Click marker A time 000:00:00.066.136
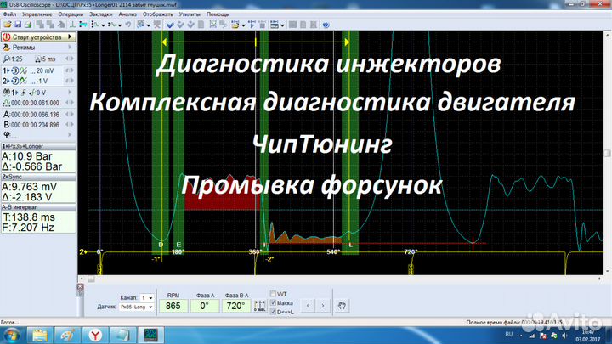The width and height of the screenshot is (612, 344). [38, 115]
